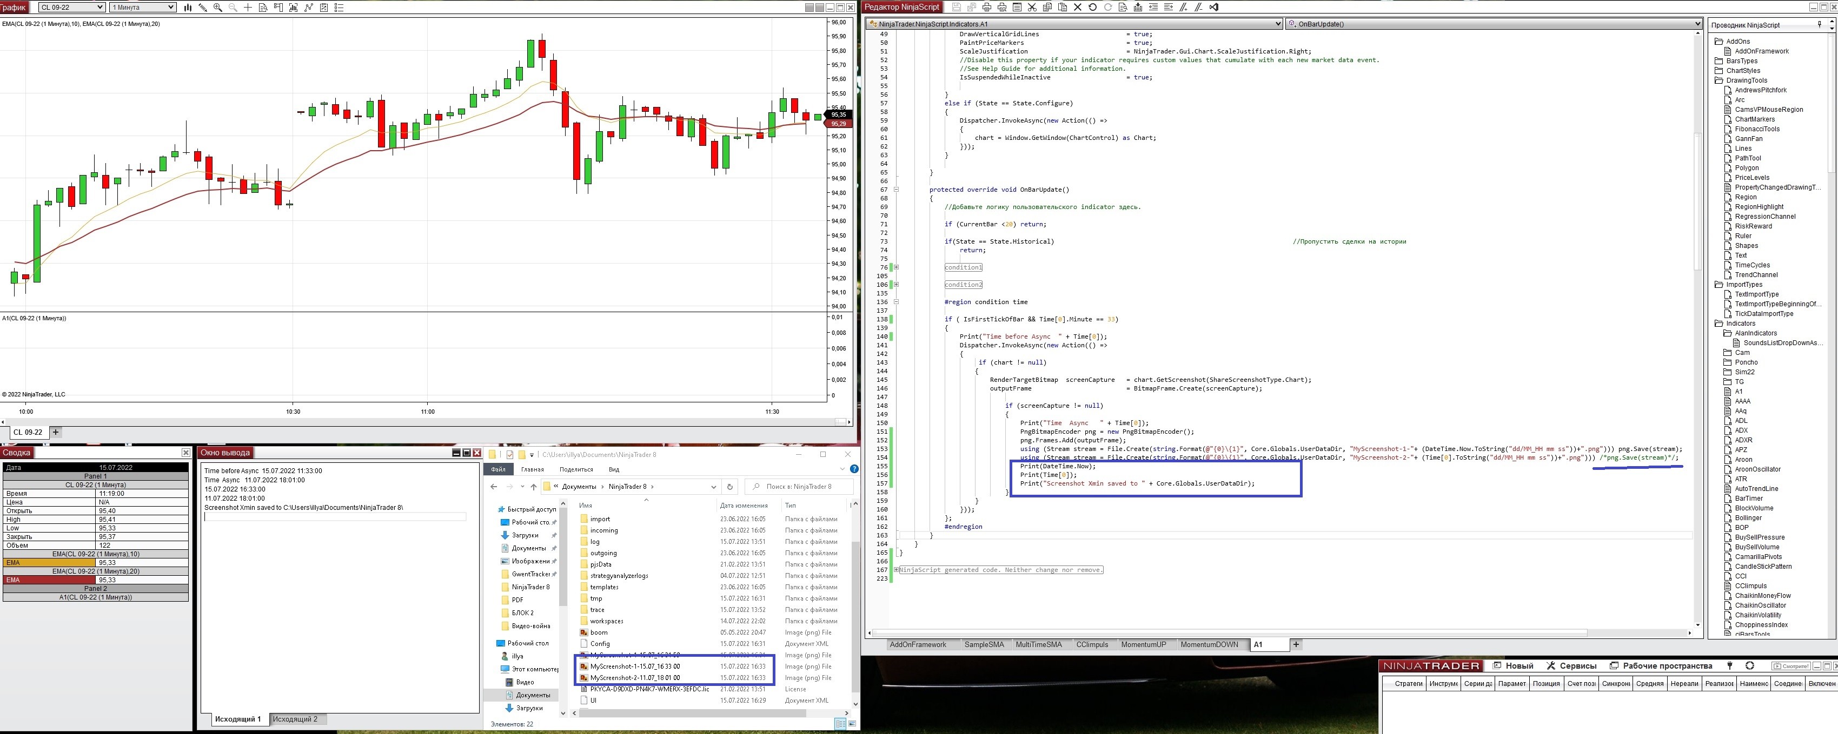The image size is (1838, 734).
Task: Collapse the condition1 code region
Action: click(896, 267)
